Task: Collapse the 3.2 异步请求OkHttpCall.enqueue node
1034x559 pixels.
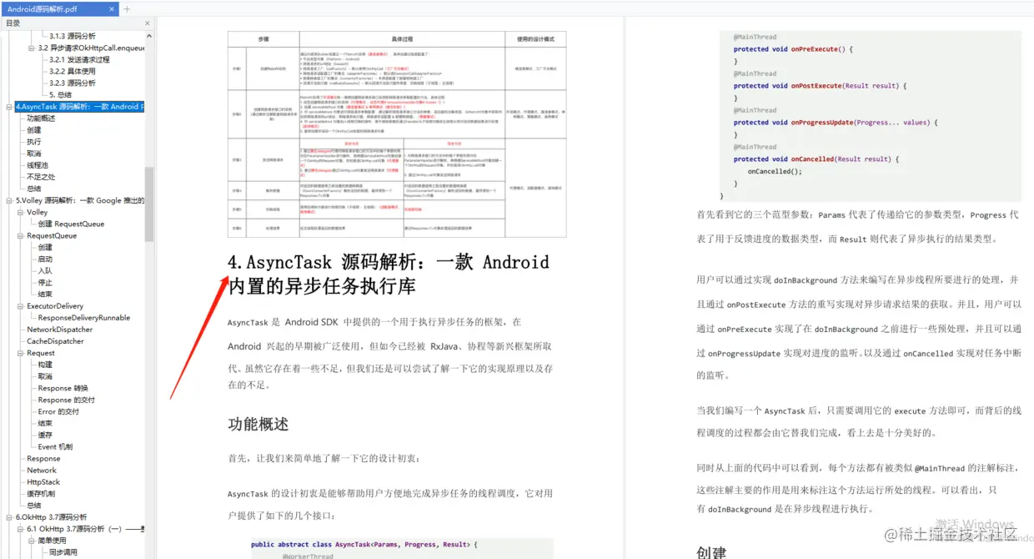Action: [x=31, y=48]
